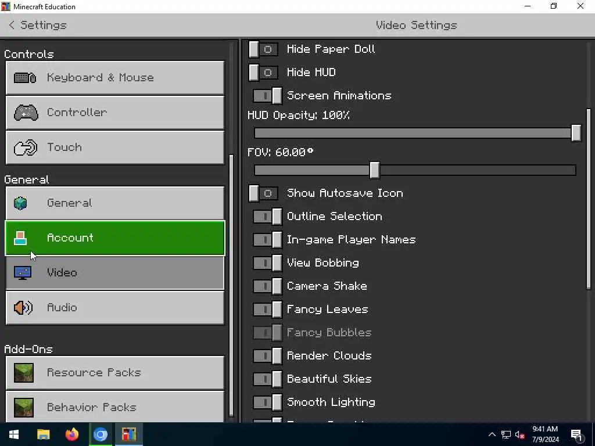Open the notification center
The image size is (595, 446).
click(576, 435)
